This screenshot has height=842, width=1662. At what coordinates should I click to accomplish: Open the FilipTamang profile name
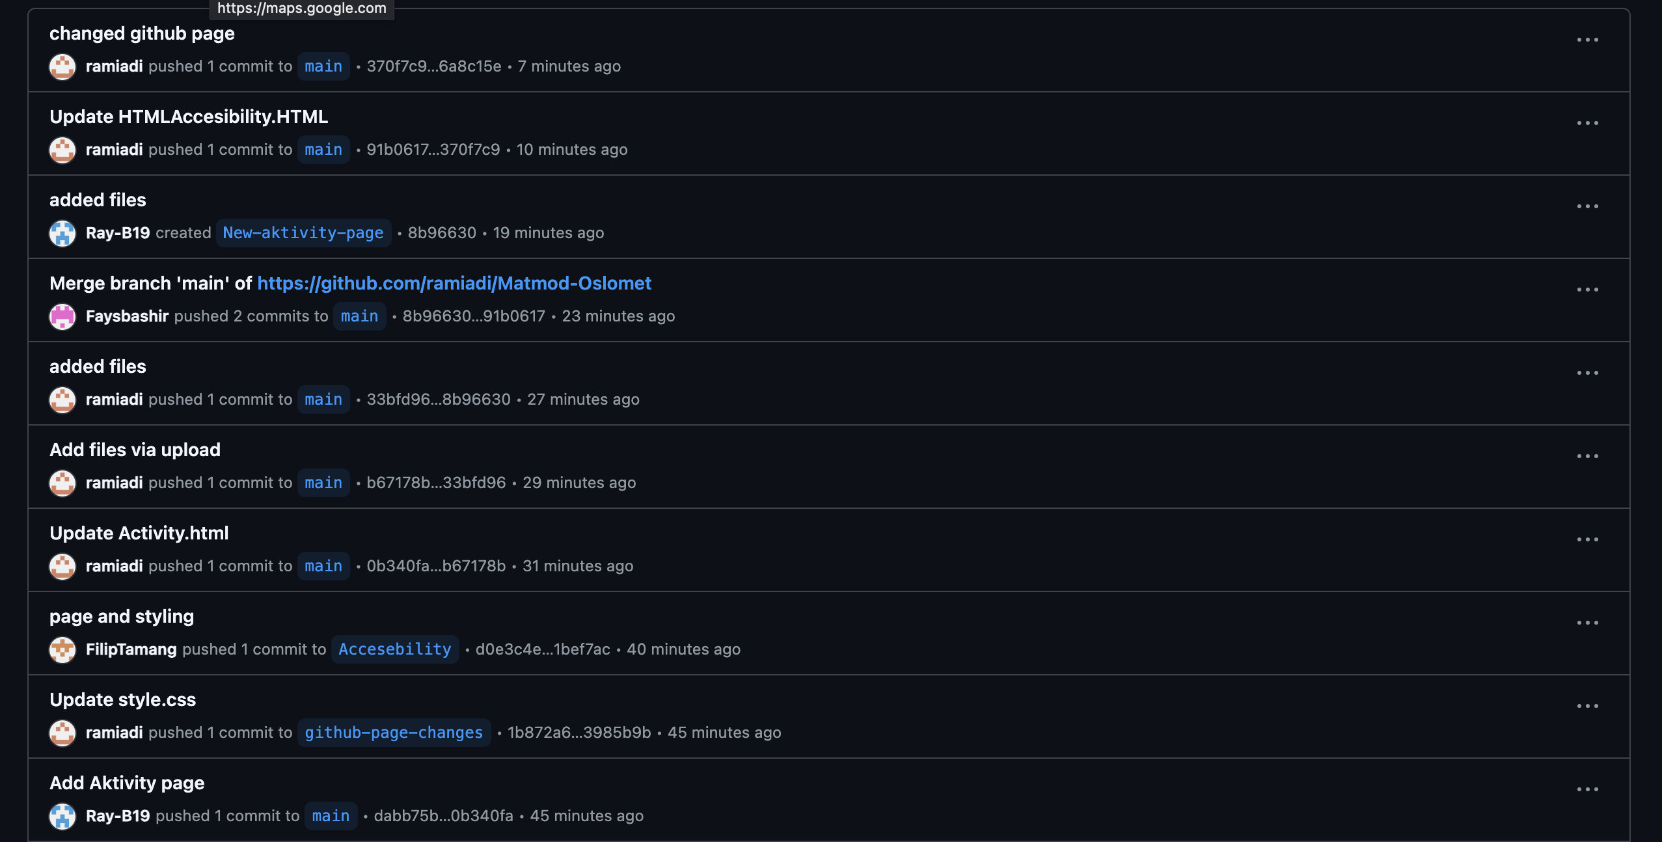click(131, 649)
